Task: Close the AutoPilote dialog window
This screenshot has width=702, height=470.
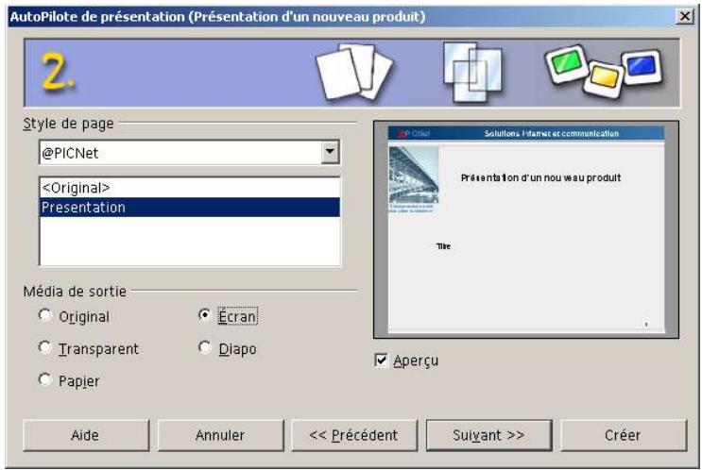Action: (685, 17)
